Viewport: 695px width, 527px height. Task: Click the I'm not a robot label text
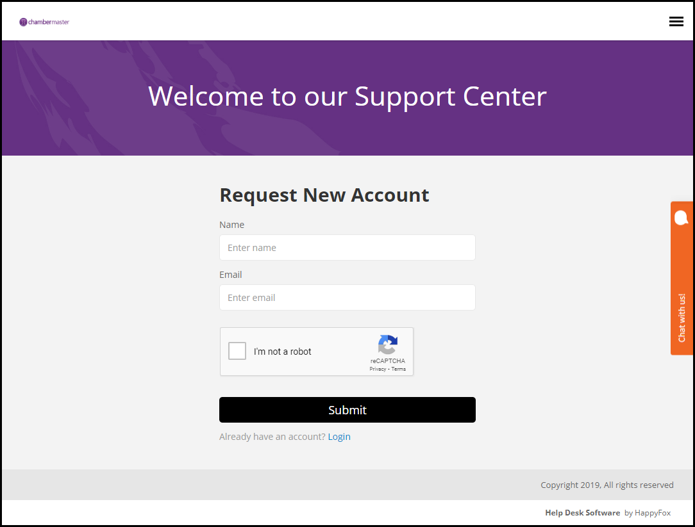click(282, 352)
